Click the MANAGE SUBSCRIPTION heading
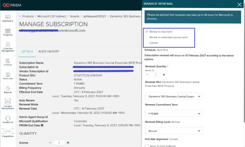This screenshot has height=147, width=245. point(53,24)
